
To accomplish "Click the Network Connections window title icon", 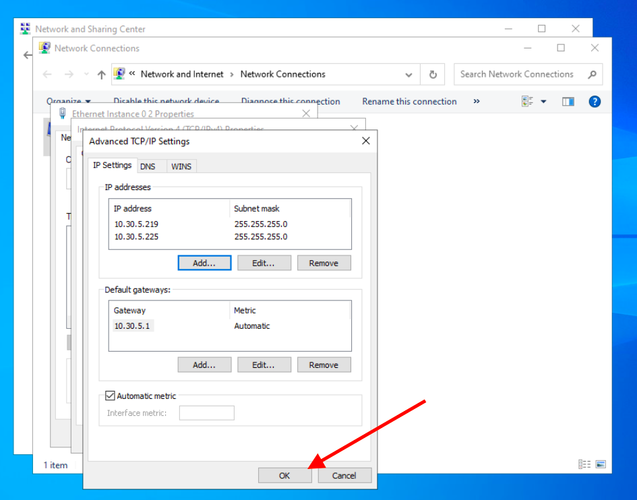I will tap(44, 48).
